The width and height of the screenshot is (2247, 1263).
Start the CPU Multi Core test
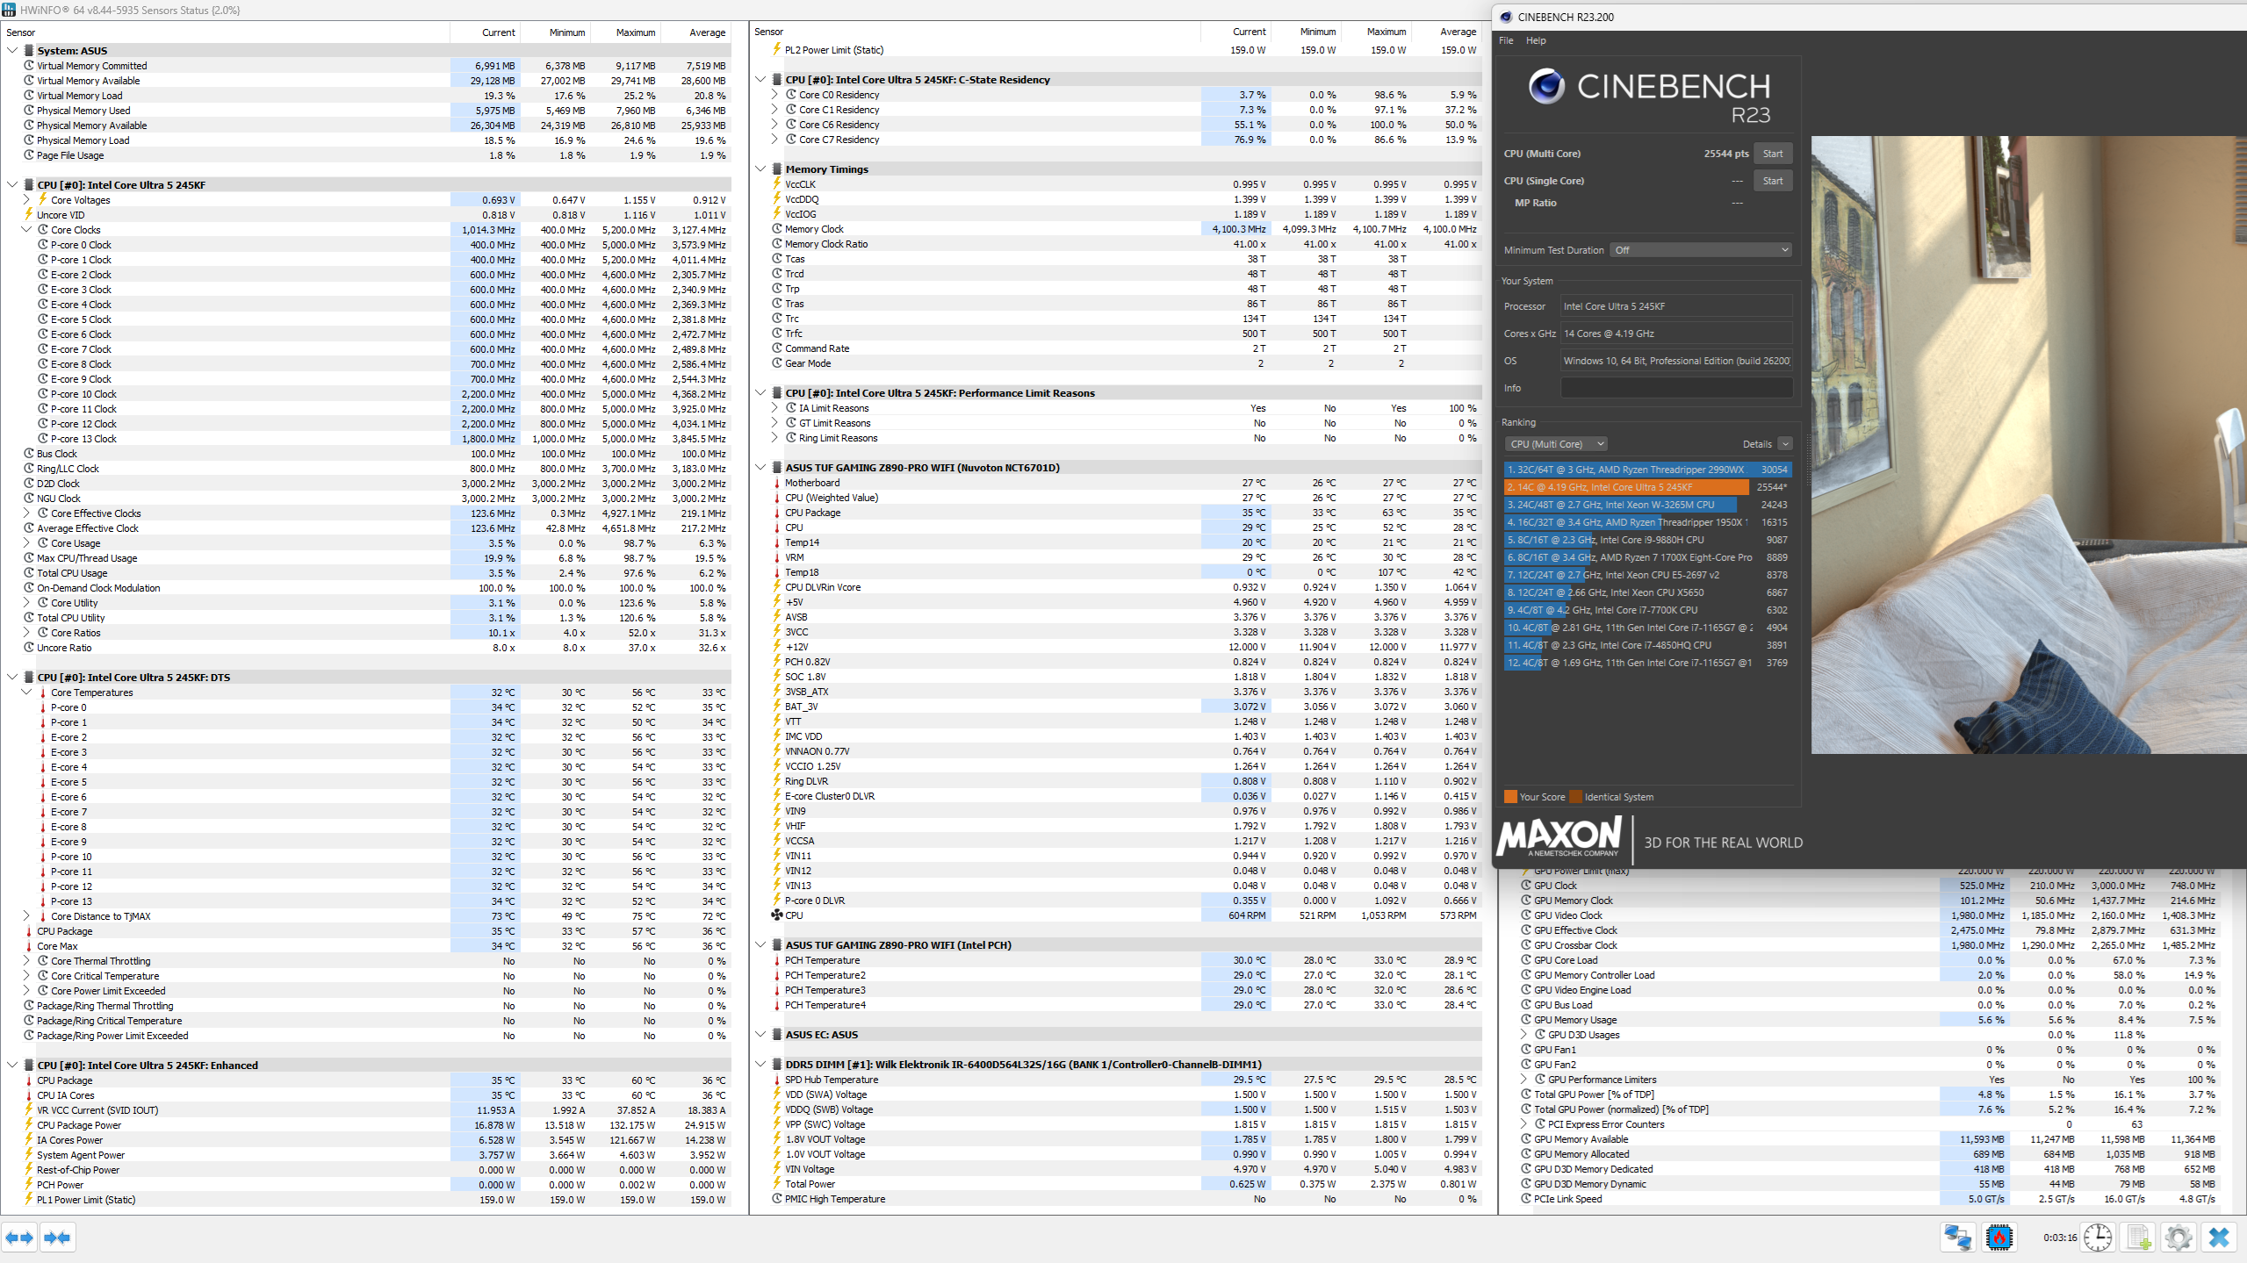1772,154
